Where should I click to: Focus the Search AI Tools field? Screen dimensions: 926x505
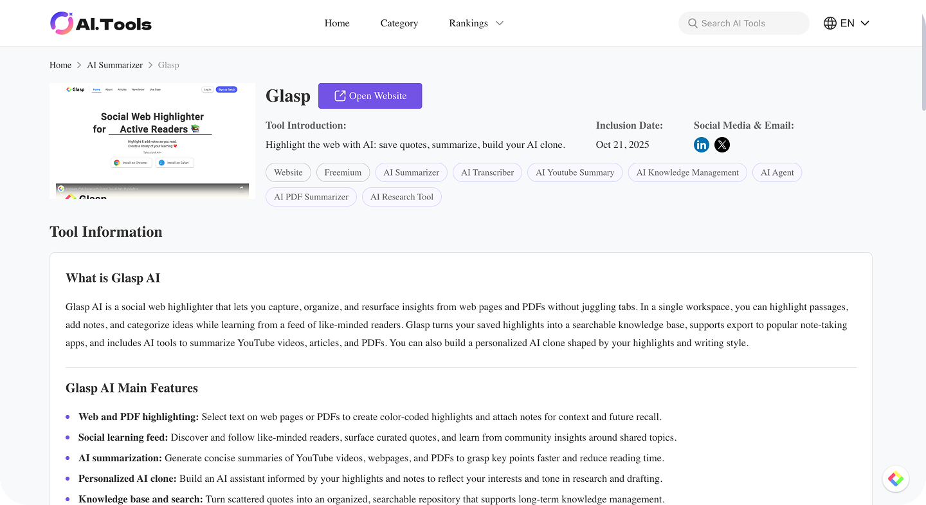tap(744, 23)
